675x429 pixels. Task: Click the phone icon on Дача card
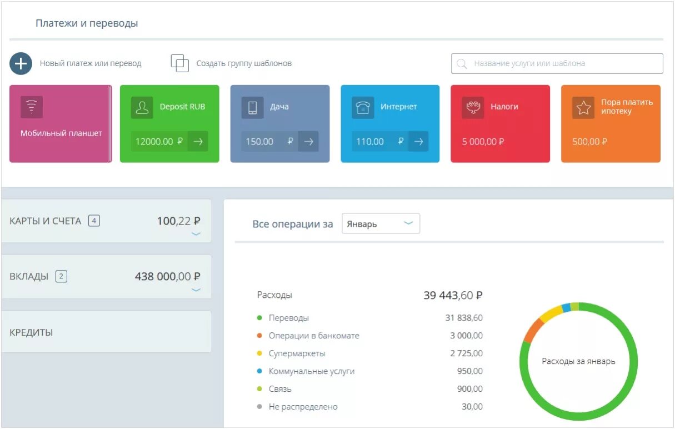point(252,107)
